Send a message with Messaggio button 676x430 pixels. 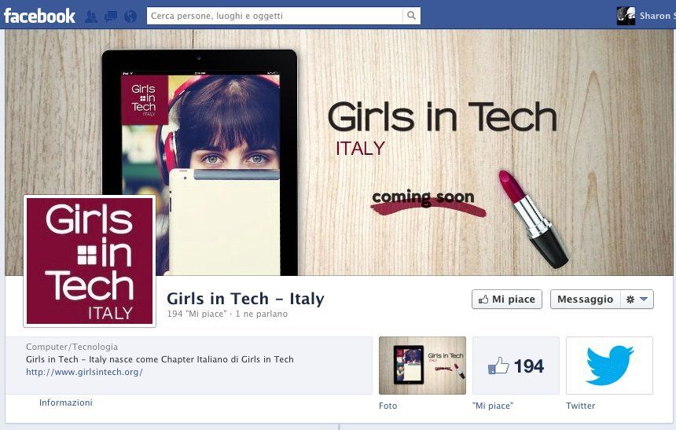(585, 300)
